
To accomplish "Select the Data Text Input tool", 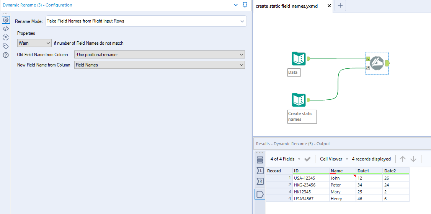I will coord(299,59).
